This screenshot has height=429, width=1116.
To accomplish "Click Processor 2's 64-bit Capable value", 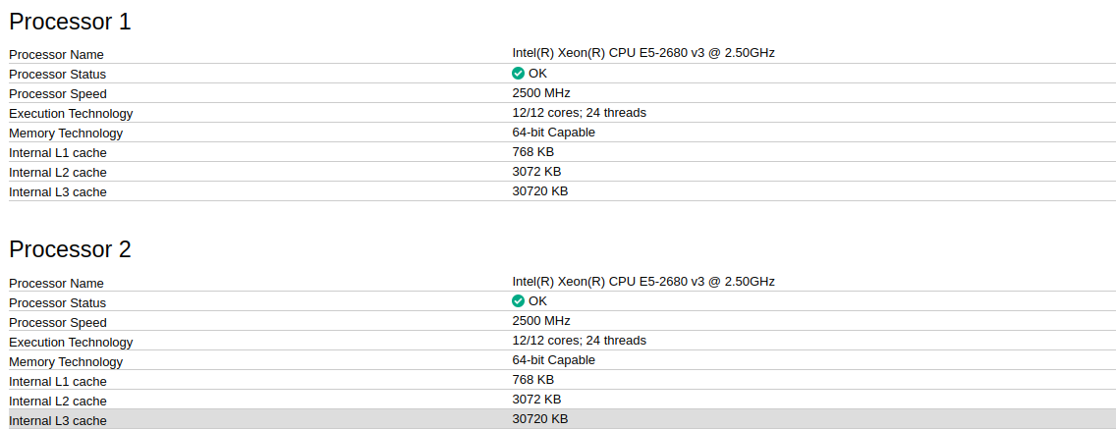I will (x=553, y=360).
